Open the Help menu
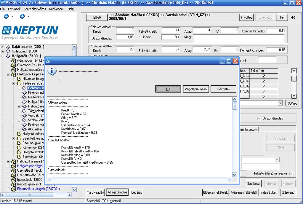The height and width of the screenshot is (204, 303). pos(70,9)
